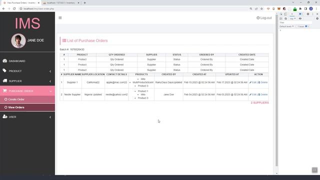Expand the User submenu chevron

pos(50,117)
